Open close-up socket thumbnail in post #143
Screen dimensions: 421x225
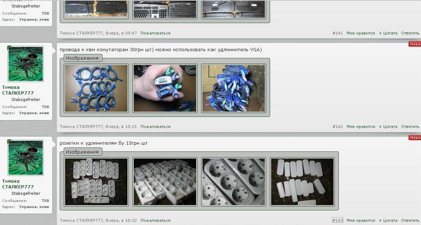point(233,182)
